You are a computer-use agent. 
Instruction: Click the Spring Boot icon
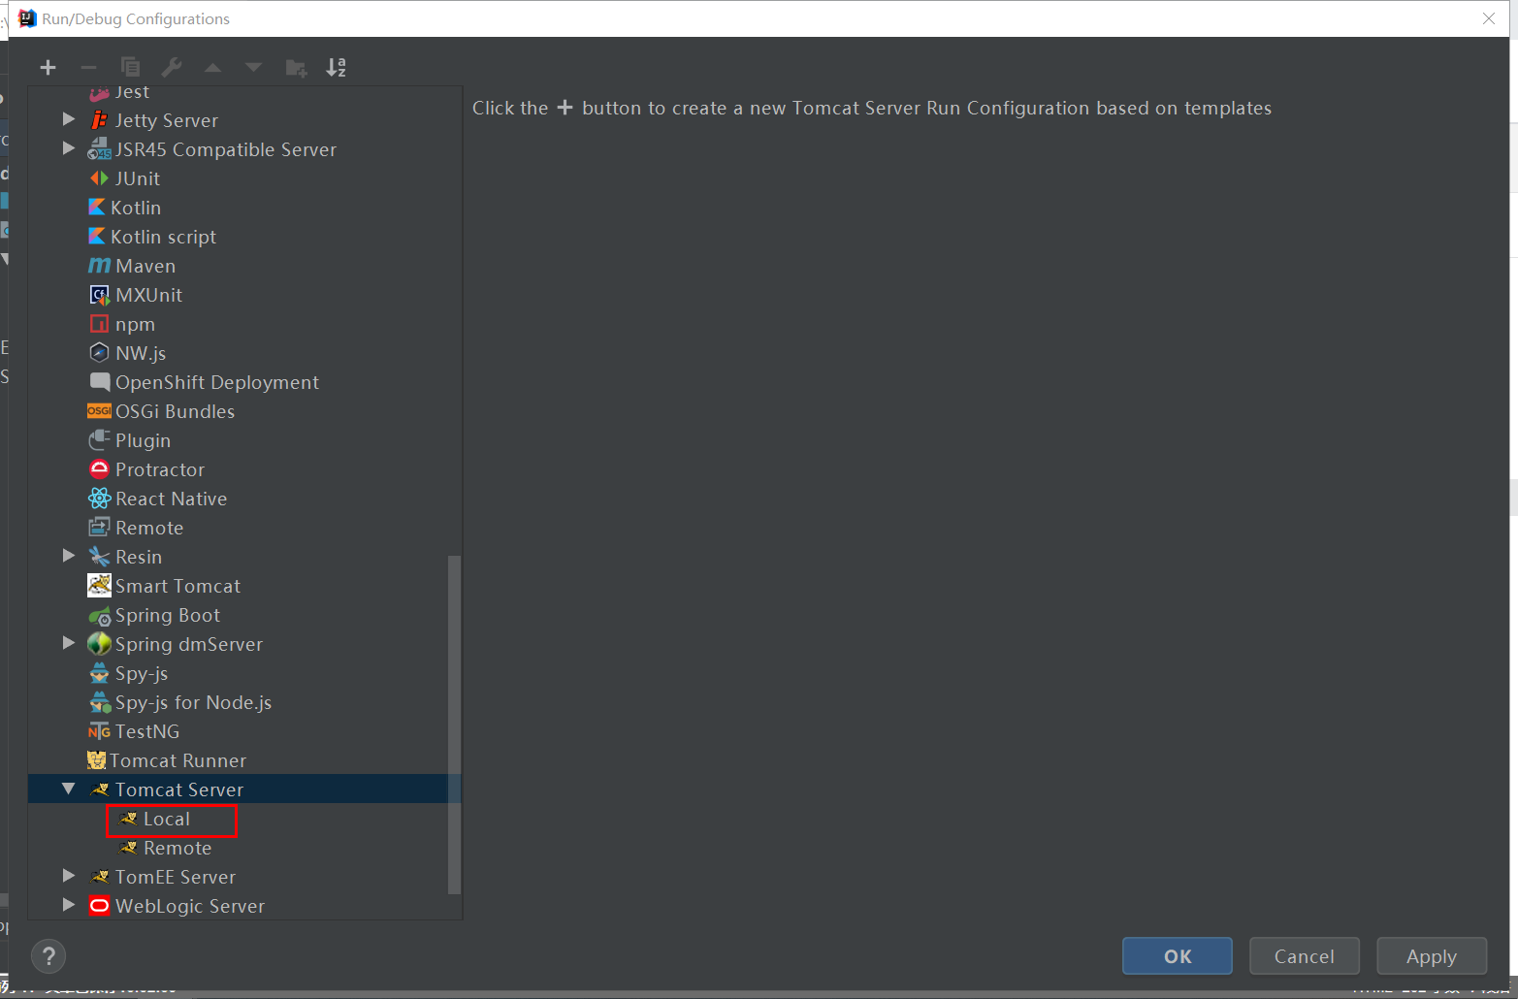point(99,615)
